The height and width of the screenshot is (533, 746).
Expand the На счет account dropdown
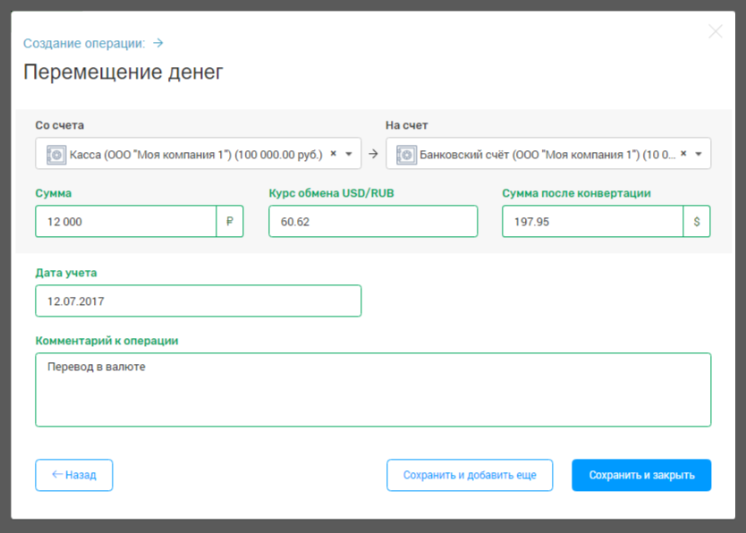[699, 154]
